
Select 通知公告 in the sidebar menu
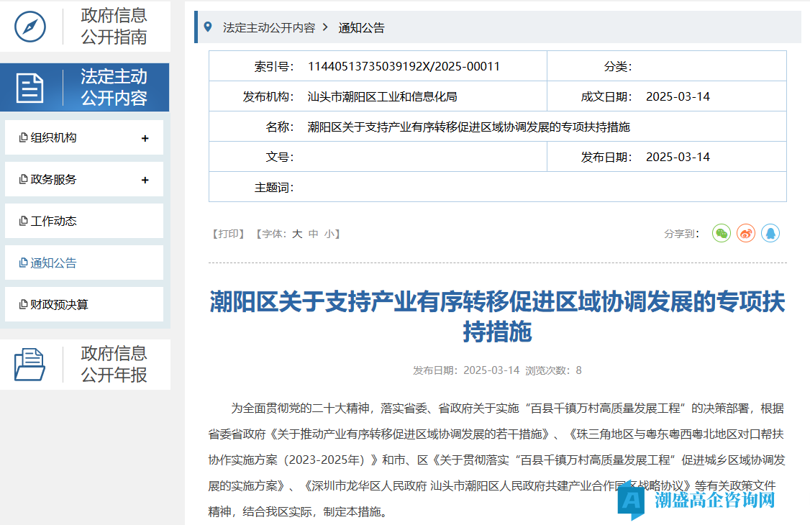53,263
